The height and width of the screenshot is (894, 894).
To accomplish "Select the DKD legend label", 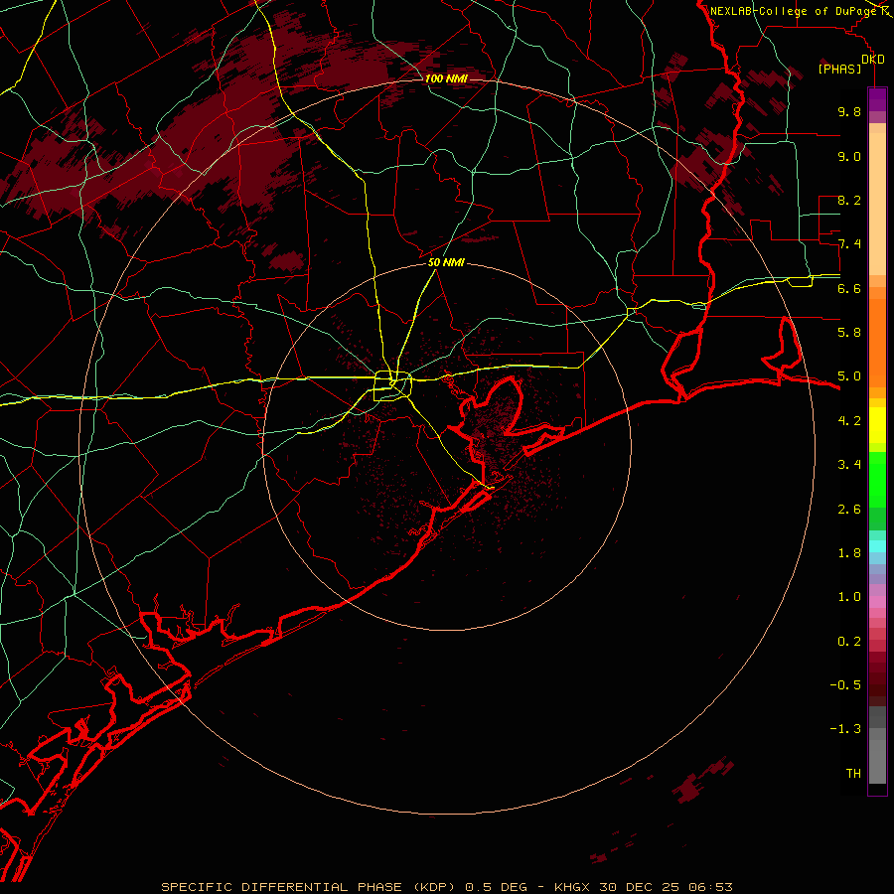I will coord(873,60).
